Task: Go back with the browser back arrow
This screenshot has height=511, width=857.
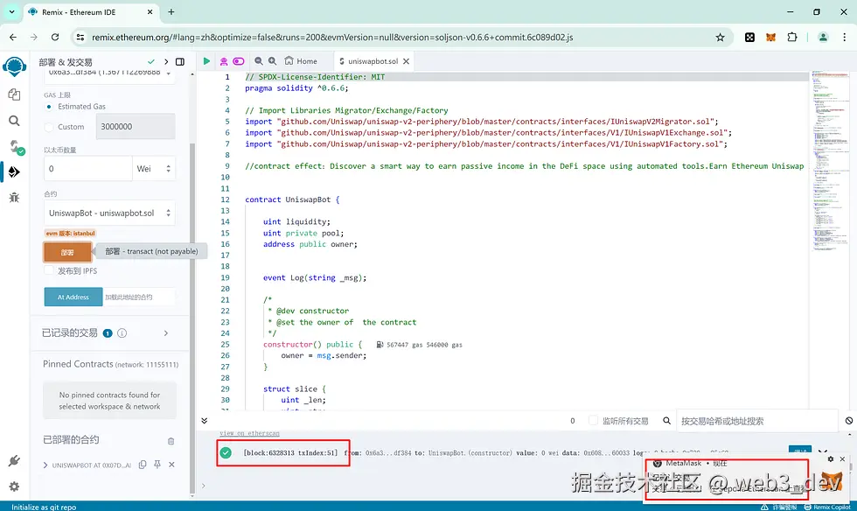Action: [x=13, y=38]
